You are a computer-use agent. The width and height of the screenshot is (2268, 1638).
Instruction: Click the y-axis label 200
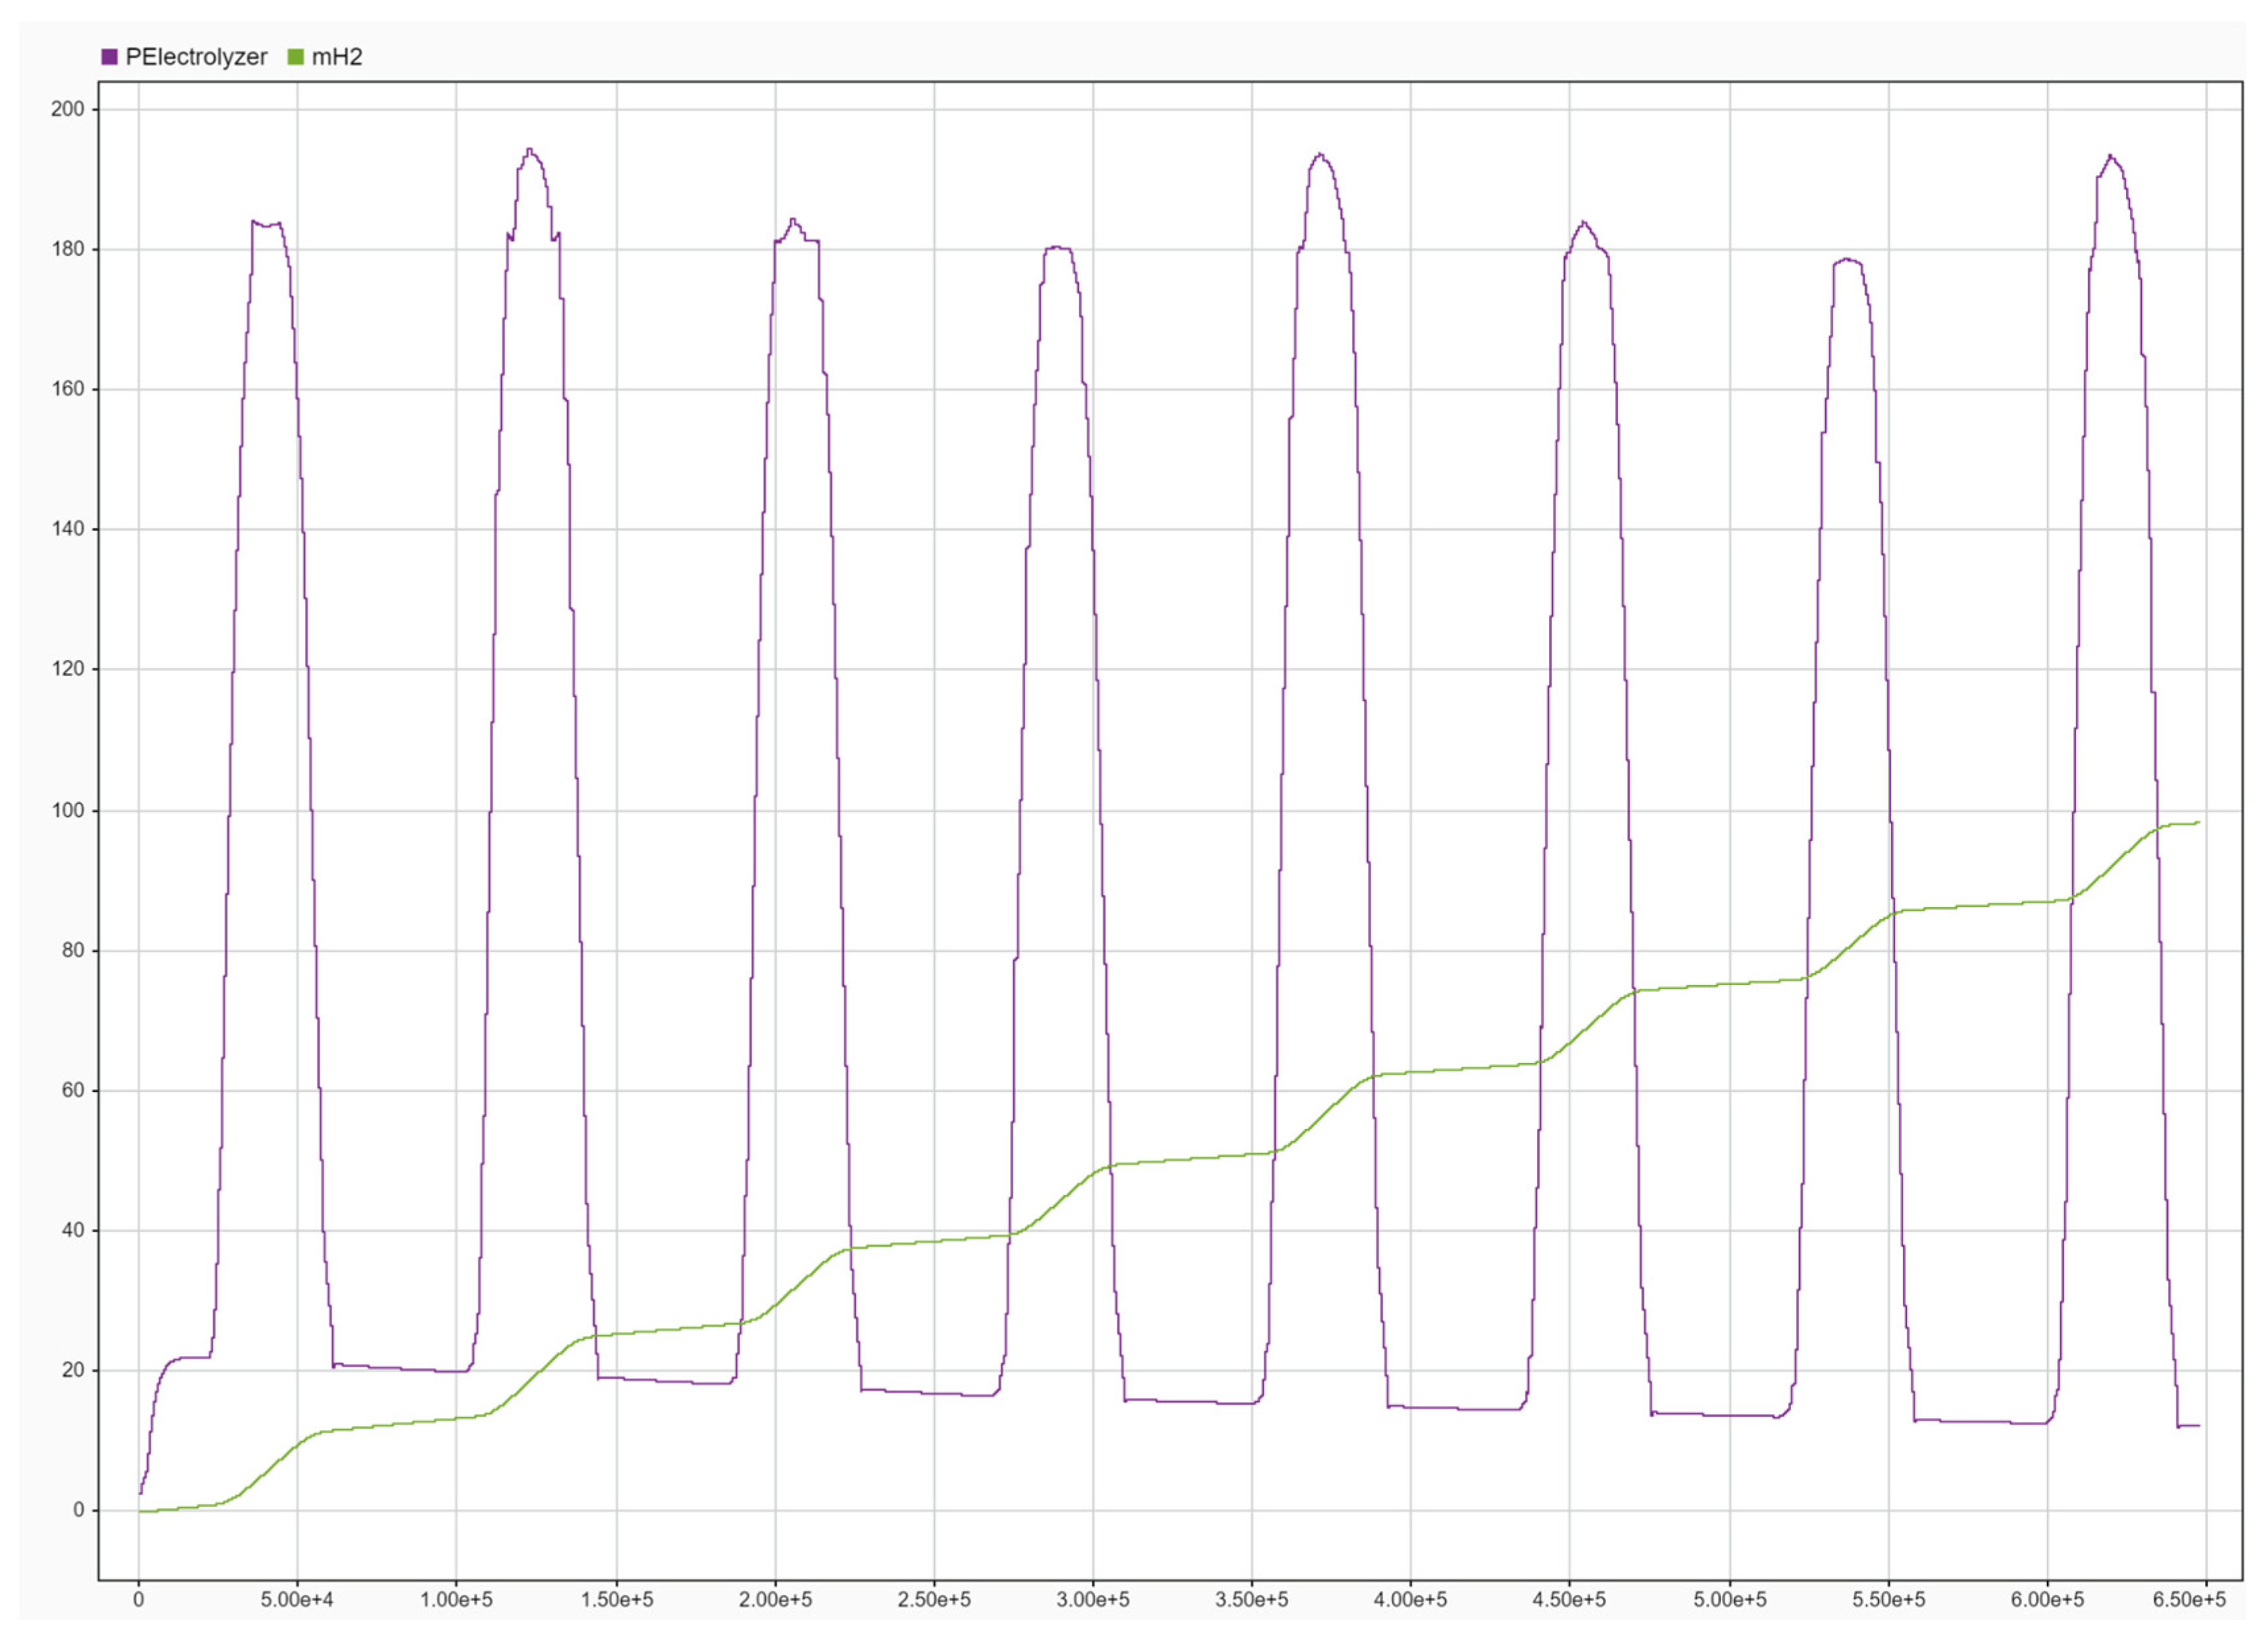(x=68, y=109)
